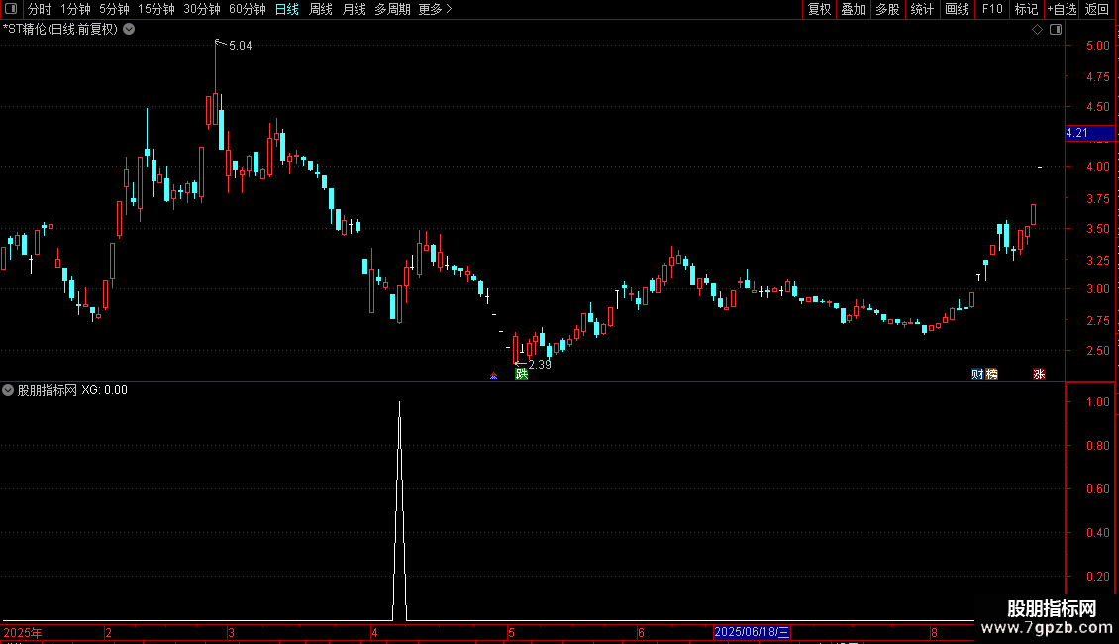The width and height of the screenshot is (1119, 644).
Task: Activate the 画线 drawing tool
Action: coord(957,9)
